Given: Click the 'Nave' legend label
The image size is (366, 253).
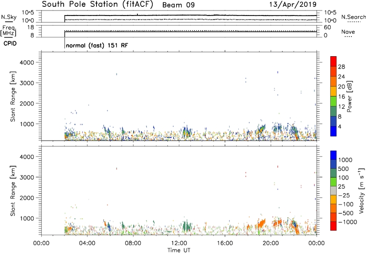Looking at the screenshot, I should point(348,32).
